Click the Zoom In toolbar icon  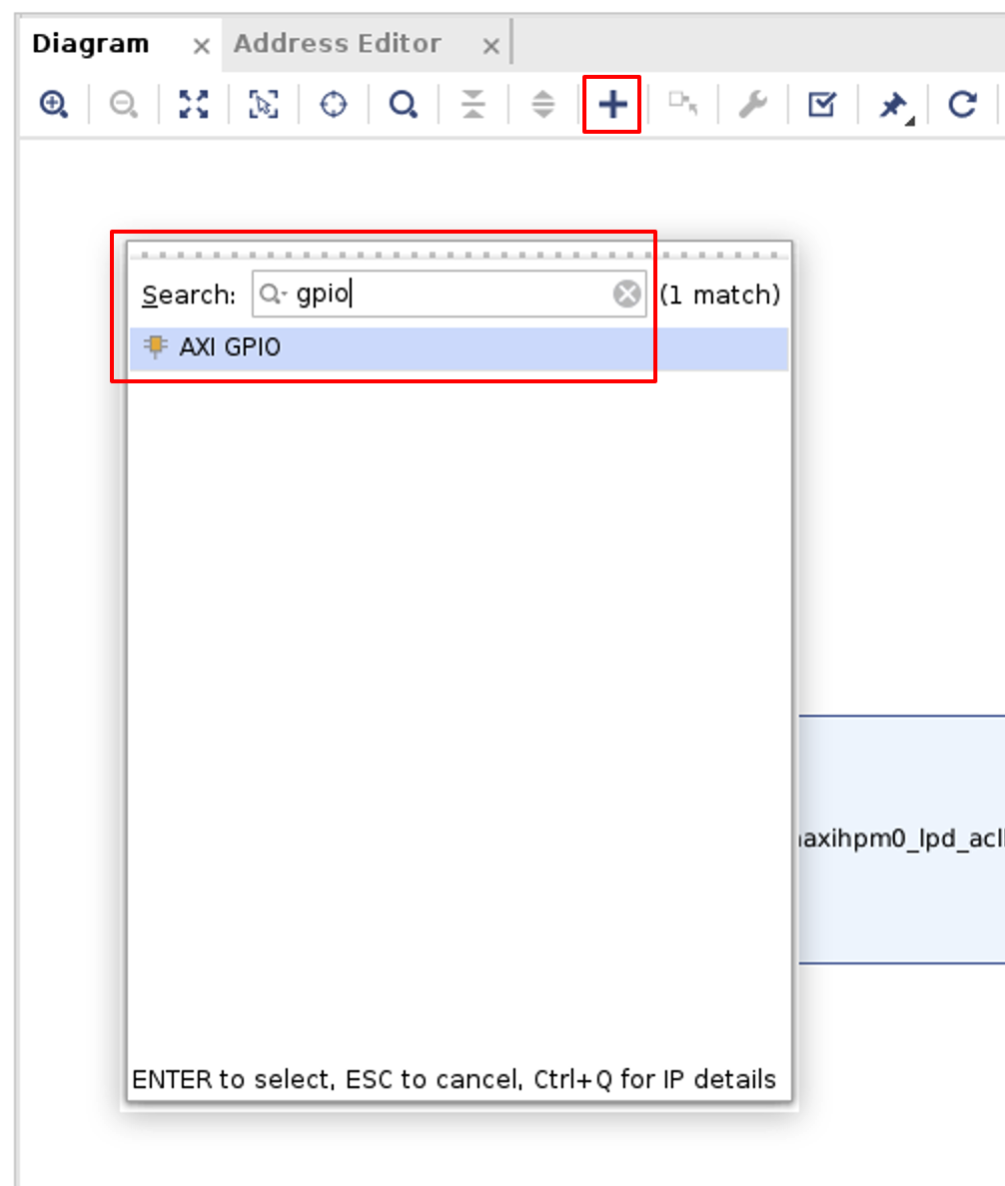[53, 104]
